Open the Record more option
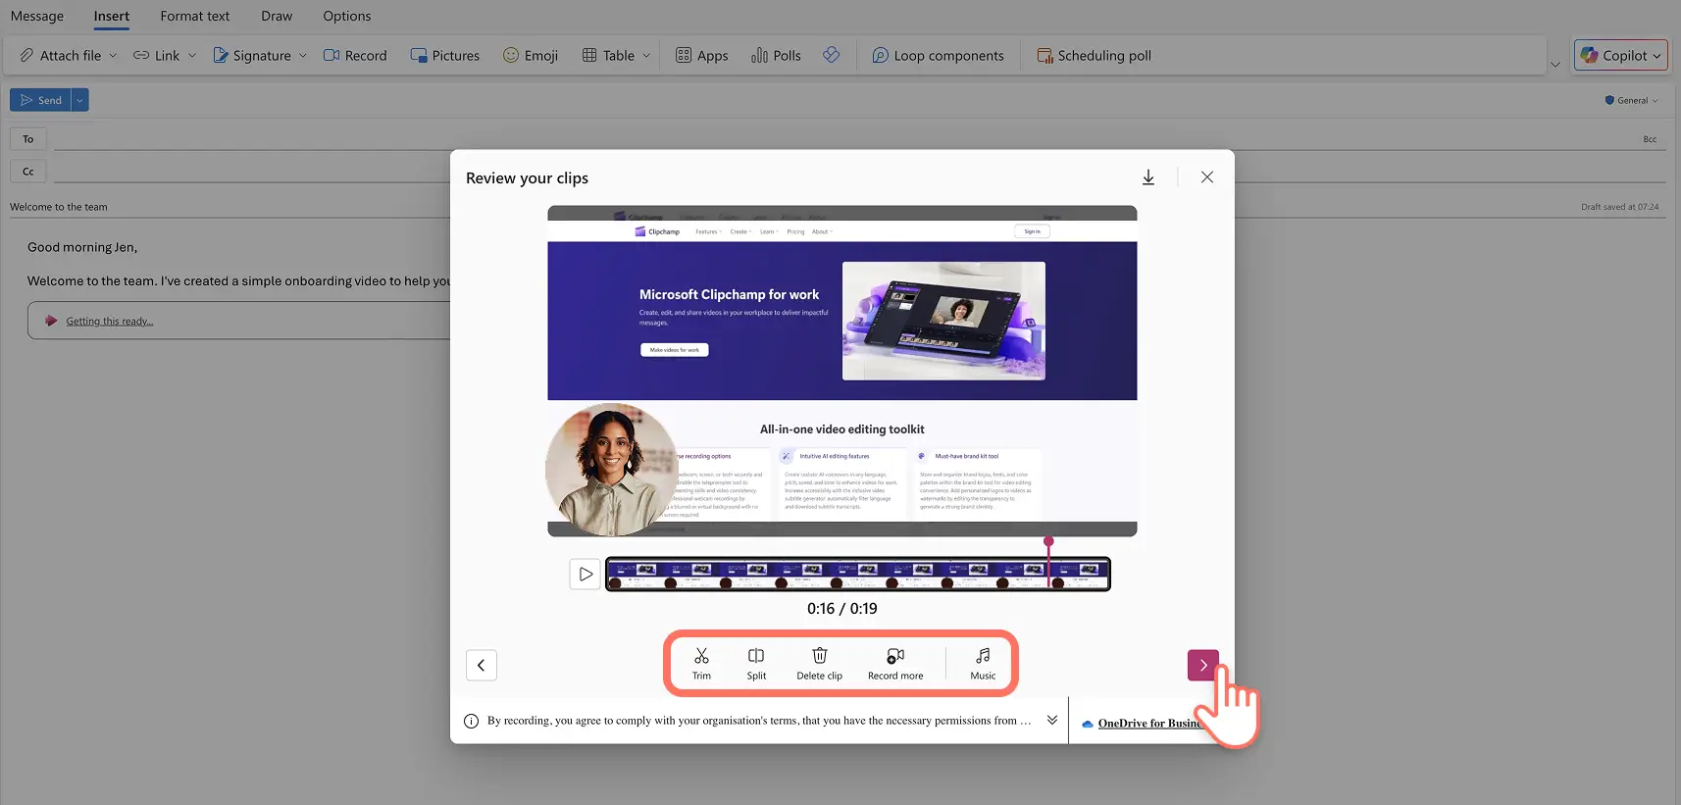The width and height of the screenshot is (1681, 805). (x=895, y=664)
